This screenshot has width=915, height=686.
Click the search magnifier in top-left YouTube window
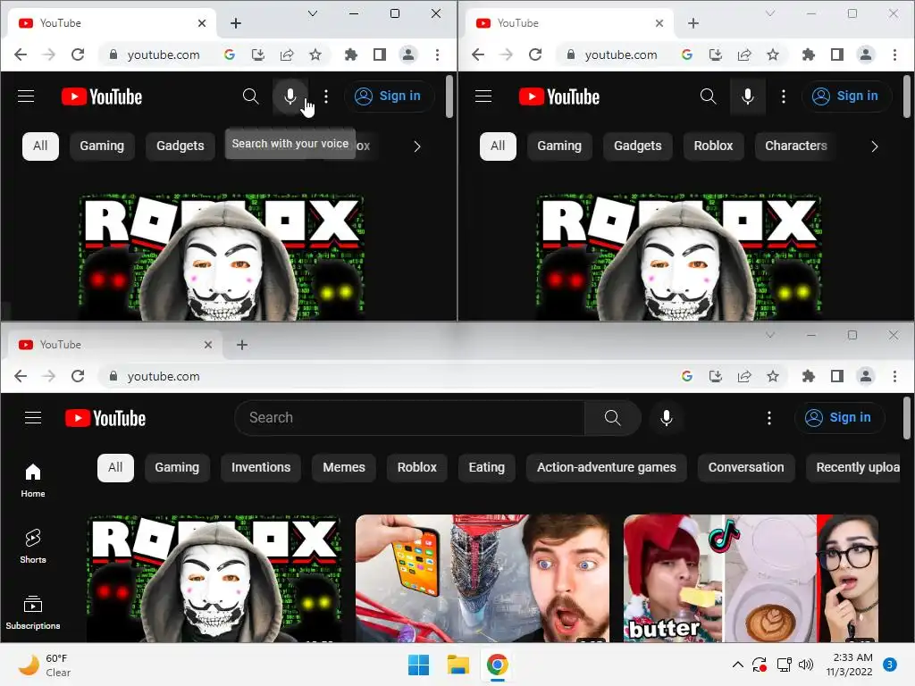pyautogui.click(x=250, y=96)
